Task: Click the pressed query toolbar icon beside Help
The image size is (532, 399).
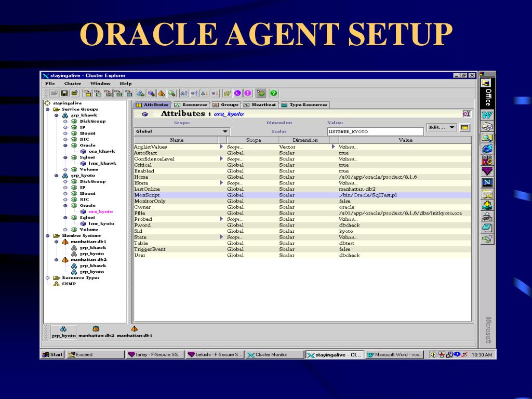Action: click(261, 93)
